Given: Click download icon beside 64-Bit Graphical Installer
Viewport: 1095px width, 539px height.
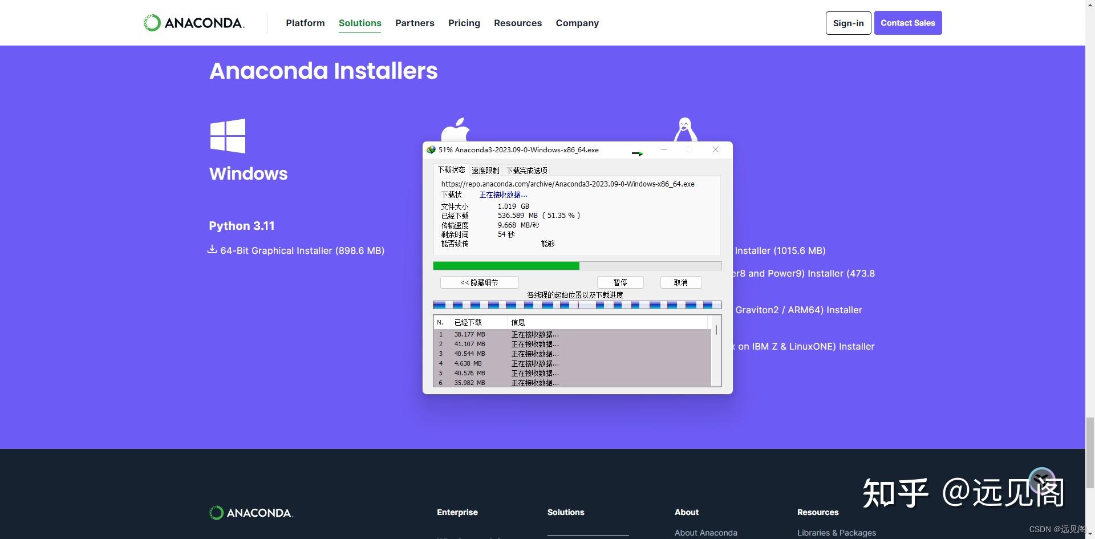Looking at the screenshot, I should point(212,250).
